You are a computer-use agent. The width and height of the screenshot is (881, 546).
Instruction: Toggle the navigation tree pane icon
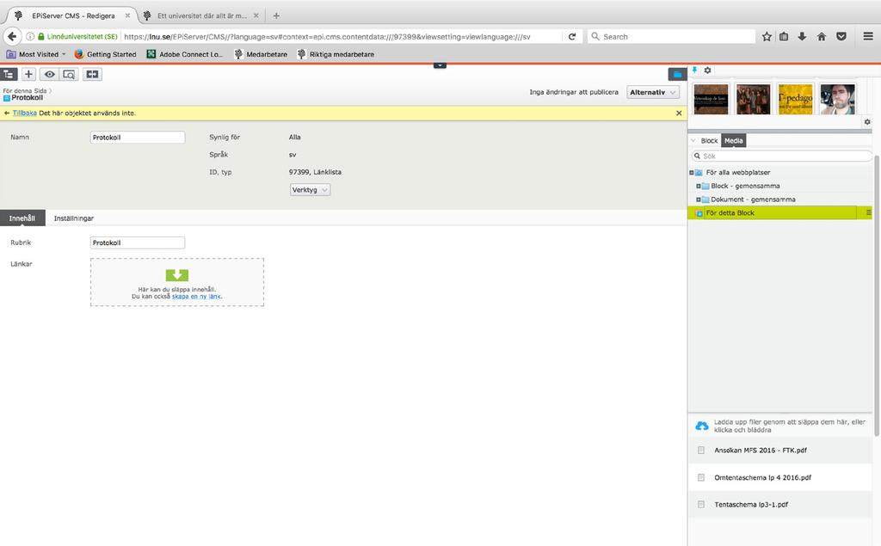point(9,74)
